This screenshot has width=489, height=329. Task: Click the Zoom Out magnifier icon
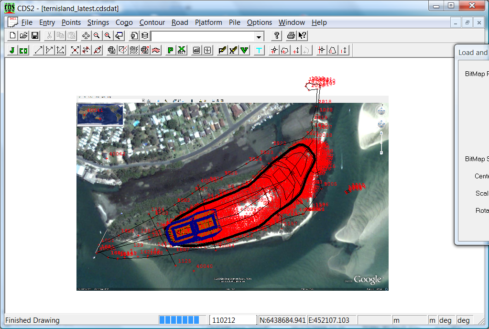[x=97, y=36]
